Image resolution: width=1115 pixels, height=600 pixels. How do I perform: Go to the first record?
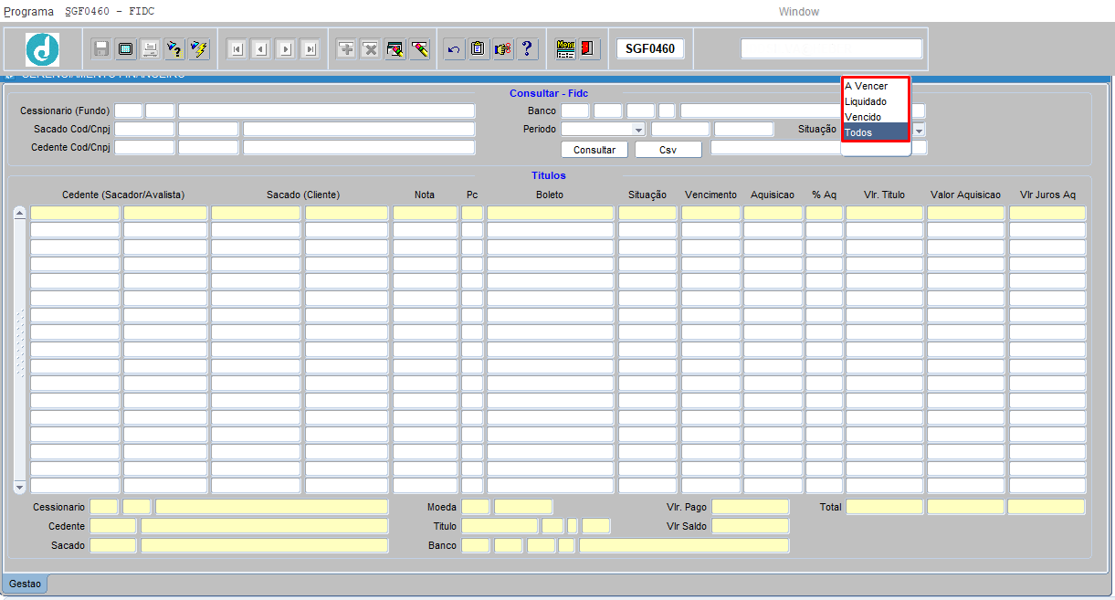click(x=237, y=49)
